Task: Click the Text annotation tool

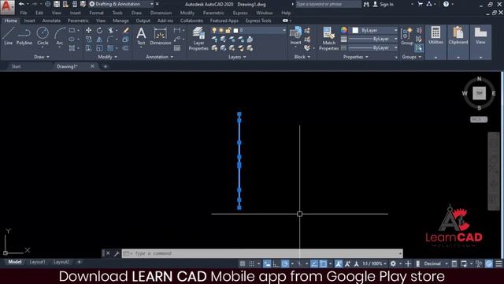Action: tap(141, 35)
